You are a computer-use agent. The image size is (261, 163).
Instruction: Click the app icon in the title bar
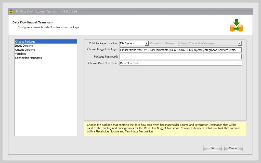11,11
